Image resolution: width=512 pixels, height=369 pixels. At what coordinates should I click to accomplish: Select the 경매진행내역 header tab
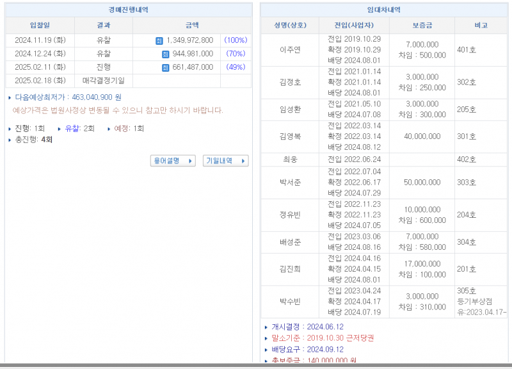128,10
